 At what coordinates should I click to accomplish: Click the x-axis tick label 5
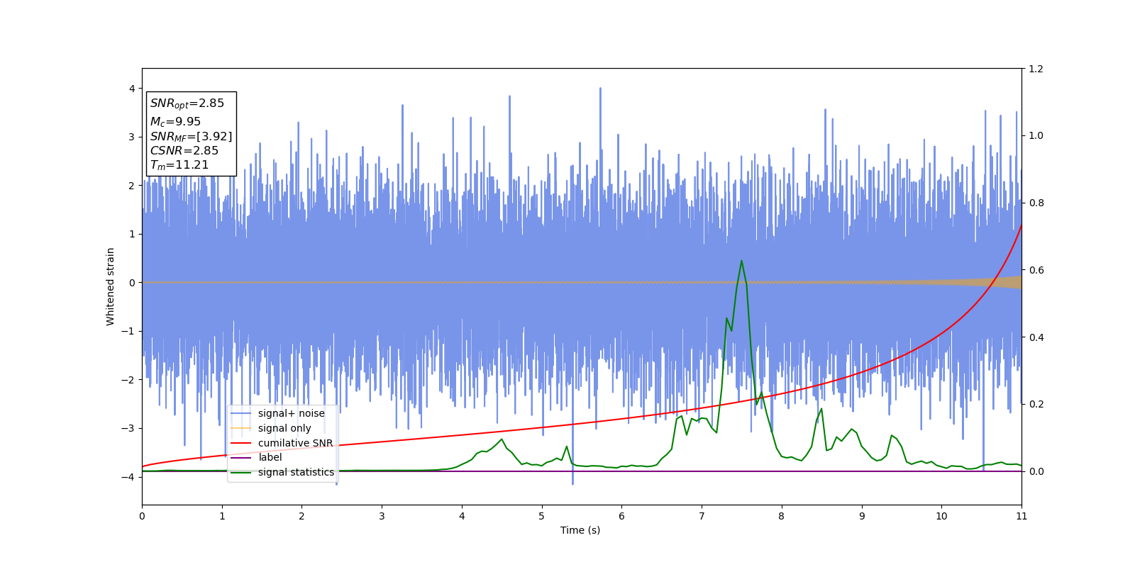[x=542, y=516]
